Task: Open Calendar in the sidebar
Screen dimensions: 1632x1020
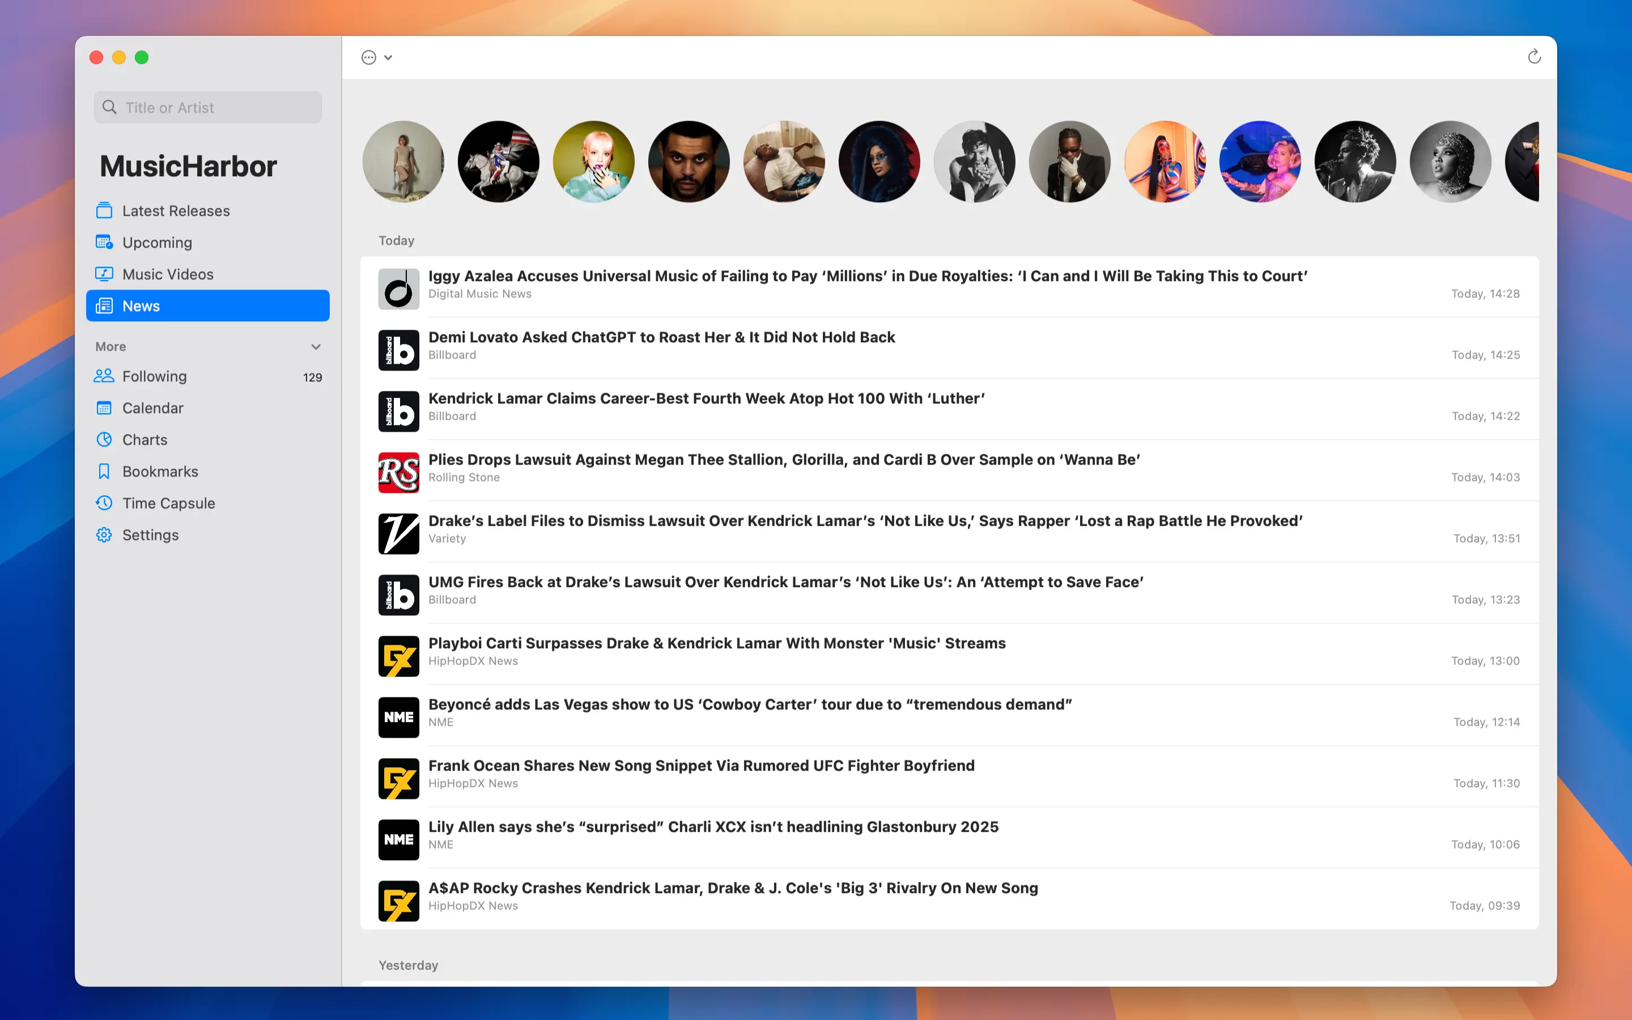Action: [x=152, y=408]
